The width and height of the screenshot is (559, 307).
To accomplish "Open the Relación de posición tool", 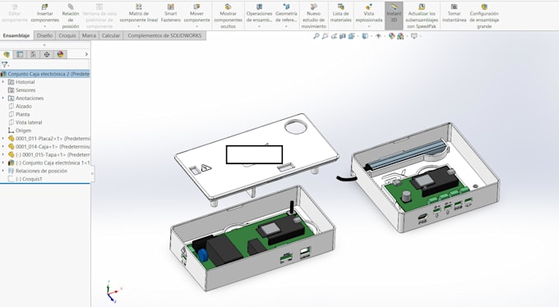I will click(x=71, y=16).
